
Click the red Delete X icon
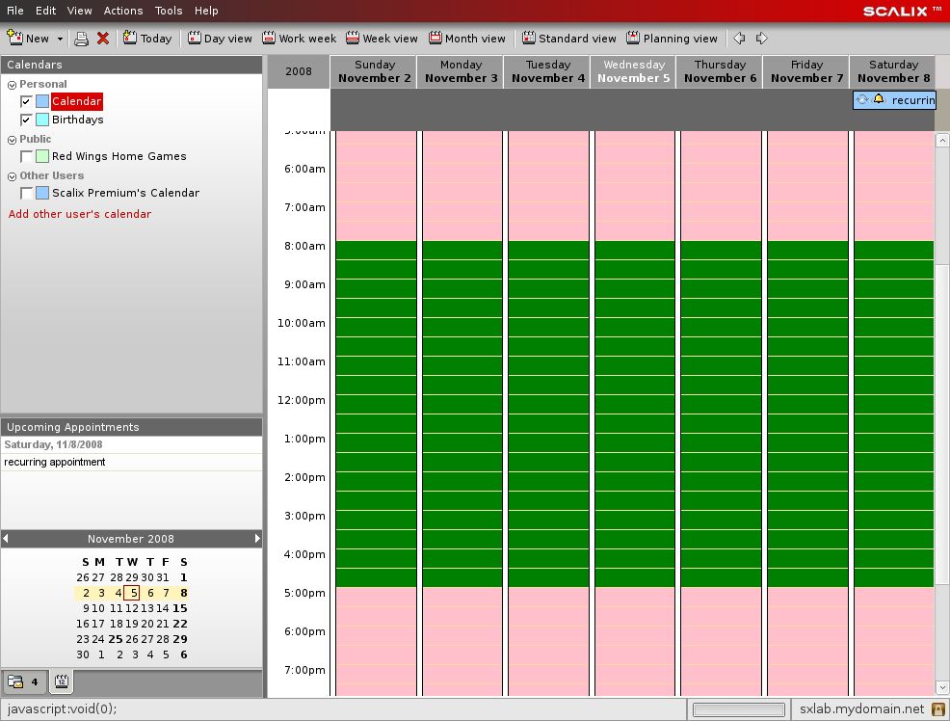[103, 39]
